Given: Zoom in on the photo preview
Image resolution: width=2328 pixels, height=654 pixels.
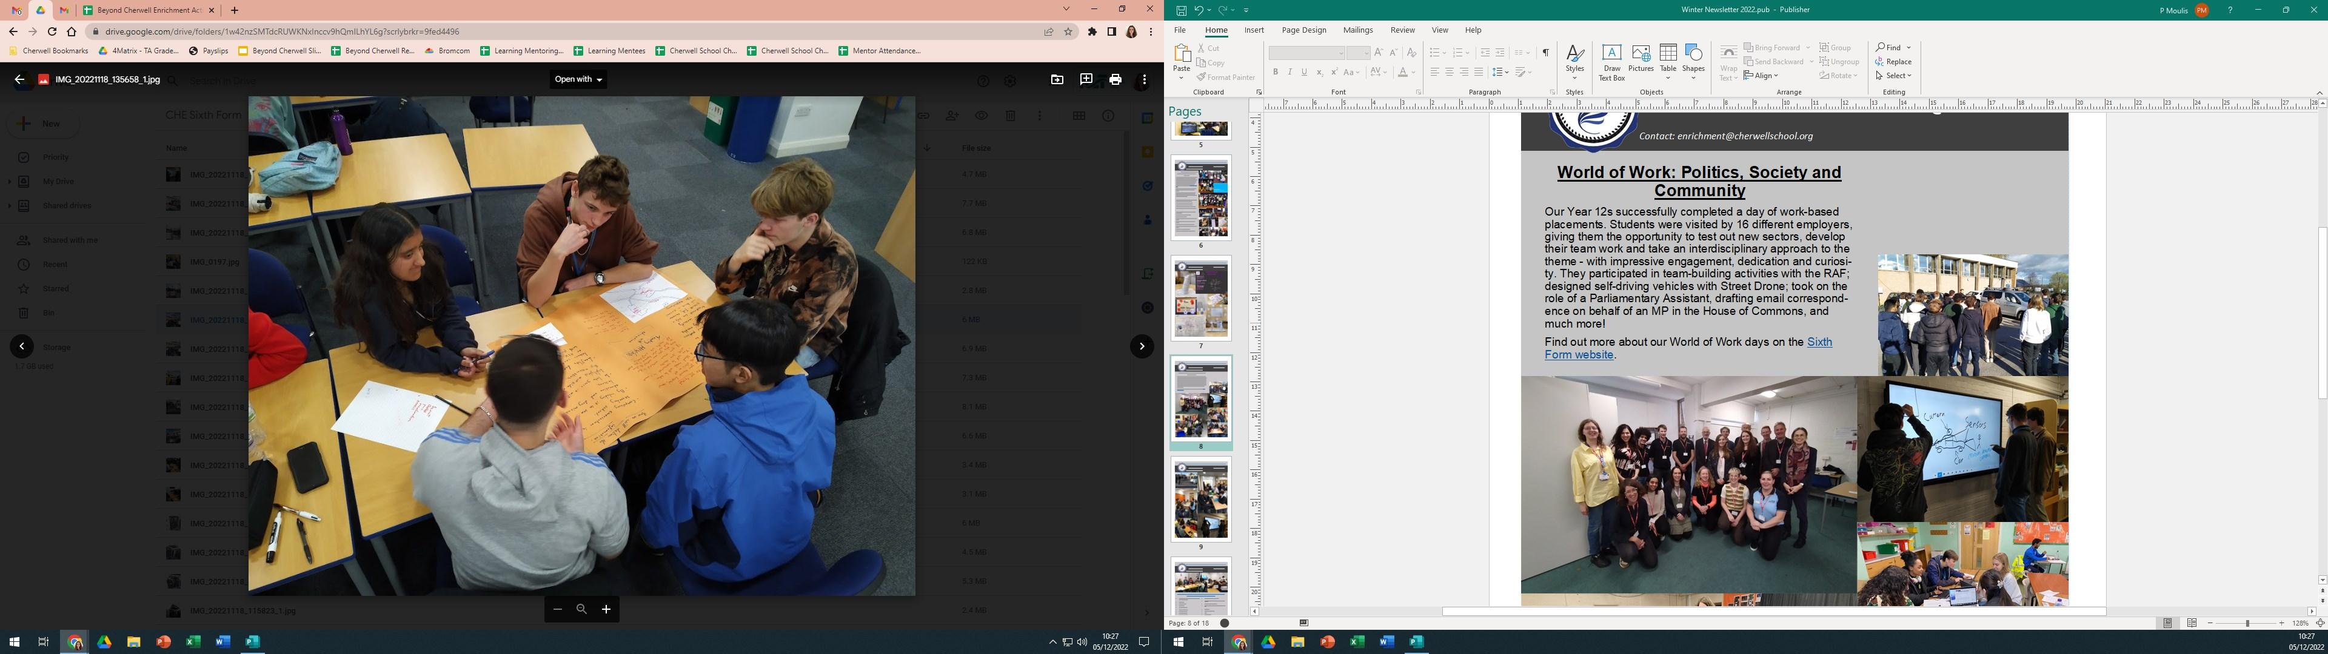Looking at the screenshot, I should tap(606, 610).
